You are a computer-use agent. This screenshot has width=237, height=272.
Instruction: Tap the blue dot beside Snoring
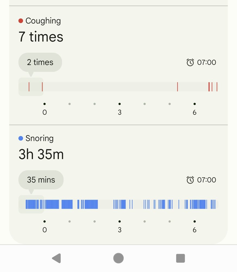tap(21, 138)
